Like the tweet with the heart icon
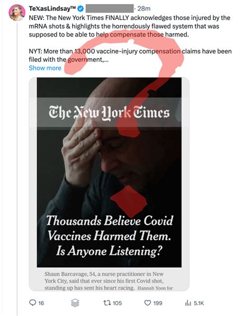The width and height of the screenshot is (251, 316). (x=148, y=303)
